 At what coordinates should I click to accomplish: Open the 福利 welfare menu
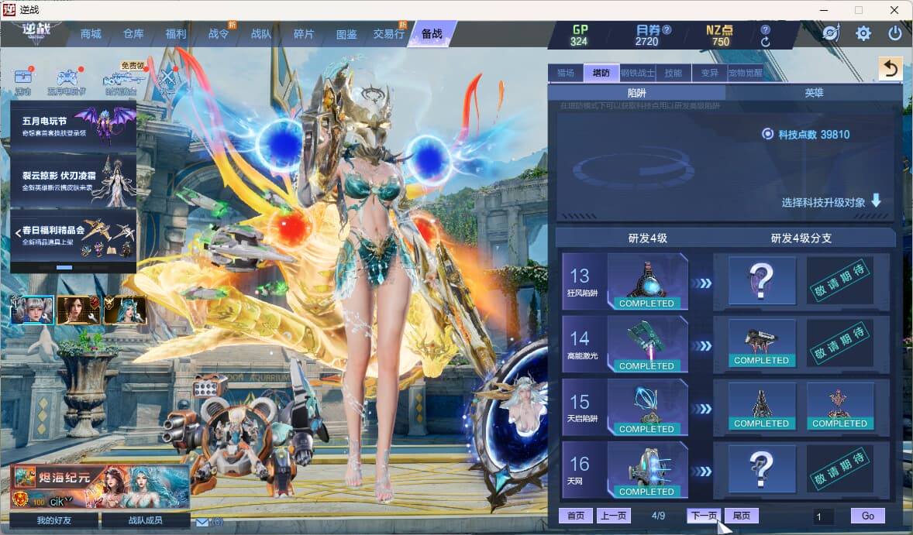coord(176,34)
